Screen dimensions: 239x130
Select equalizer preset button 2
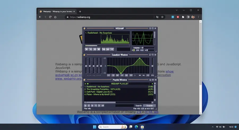113,75
